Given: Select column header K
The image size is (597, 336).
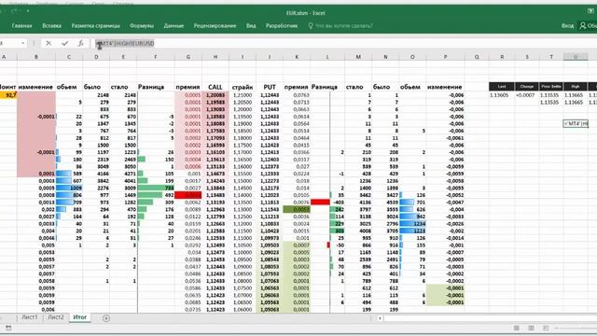Looking at the screenshot, I should (x=297, y=57).
